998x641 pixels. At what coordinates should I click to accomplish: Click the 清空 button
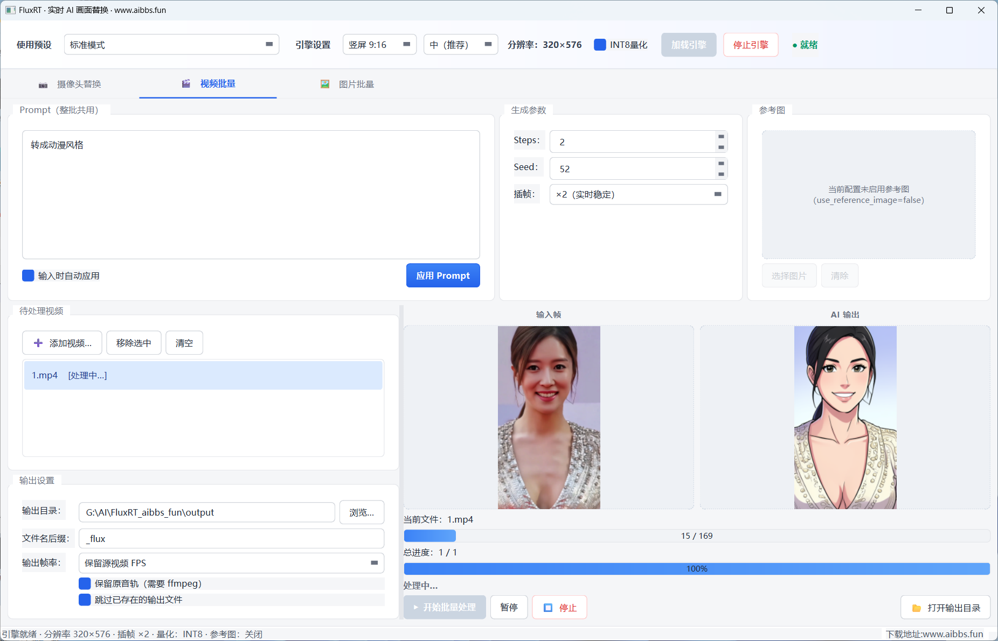tap(184, 343)
